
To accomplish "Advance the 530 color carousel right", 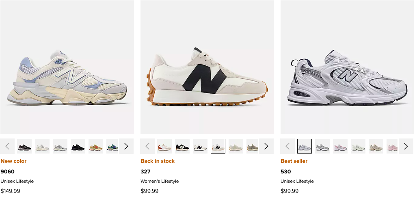I will (406, 146).
